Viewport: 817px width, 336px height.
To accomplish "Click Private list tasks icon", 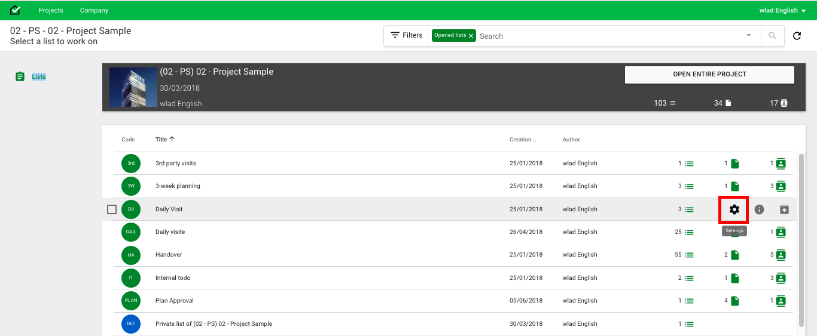I will (689, 324).
